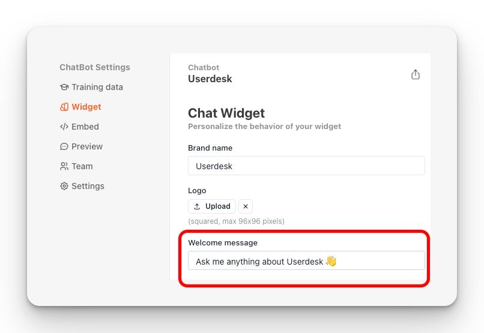Navigate to the Team section
This screenshot has height=333, width=484.
pos(82,166)
